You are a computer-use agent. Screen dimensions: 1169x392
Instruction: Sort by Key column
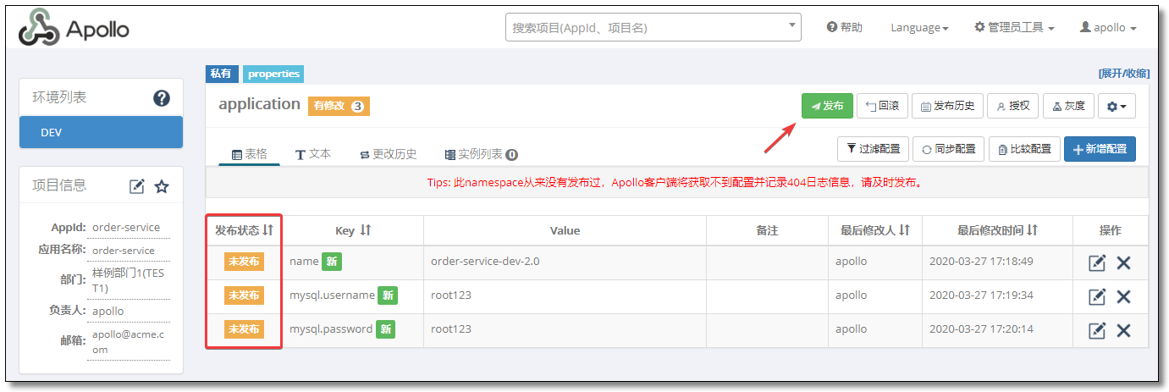pyautogui.click(x=366, y=230)
